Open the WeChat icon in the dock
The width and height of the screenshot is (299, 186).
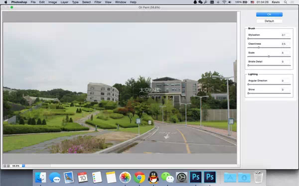(x=167, y=177)
